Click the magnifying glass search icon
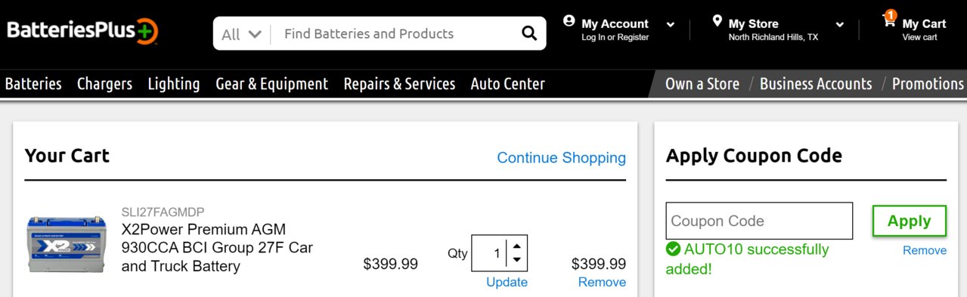 pos(528,34)
